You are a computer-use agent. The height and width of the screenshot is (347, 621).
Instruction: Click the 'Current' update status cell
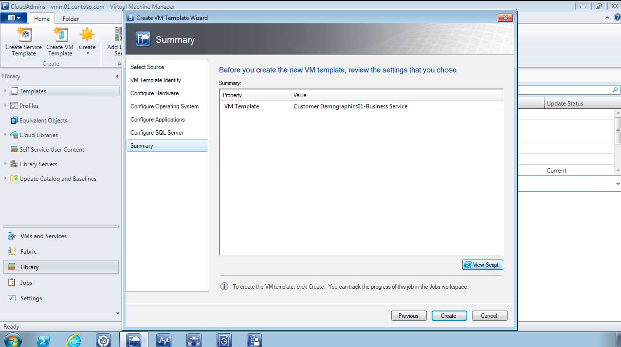click(556, 171)
